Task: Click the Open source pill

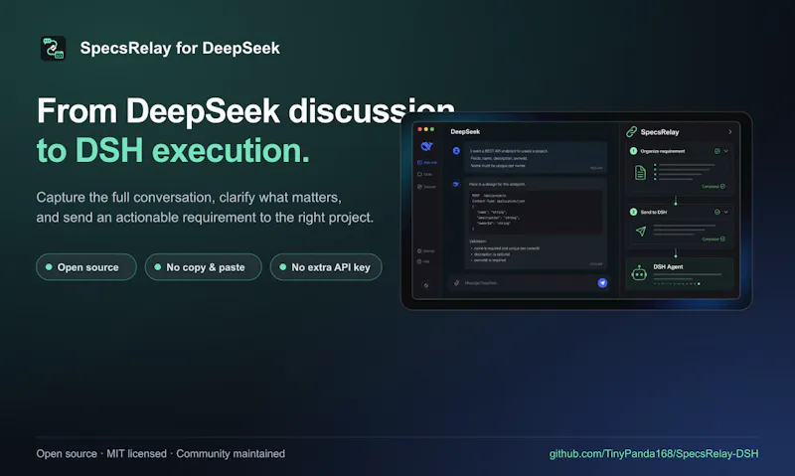Action: (86, 267)
